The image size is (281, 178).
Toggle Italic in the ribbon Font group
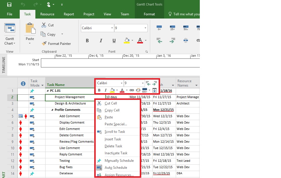[x=101, y=41]
